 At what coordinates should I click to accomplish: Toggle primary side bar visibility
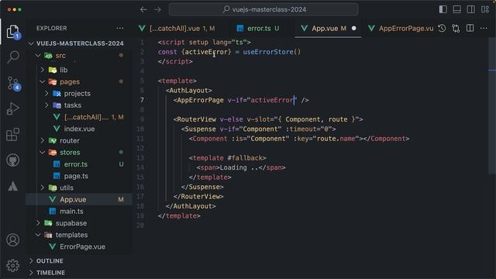443,9
